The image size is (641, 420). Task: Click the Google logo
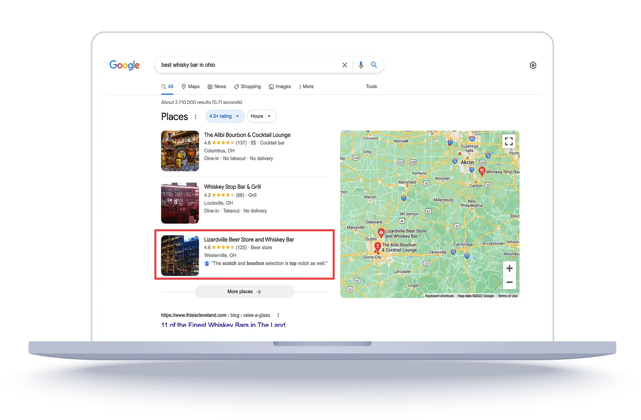coord(124,65)
